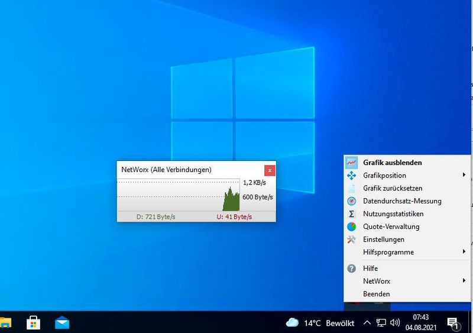Click the network icon in system tray
473x333 pixels.
tap(381, 323)
